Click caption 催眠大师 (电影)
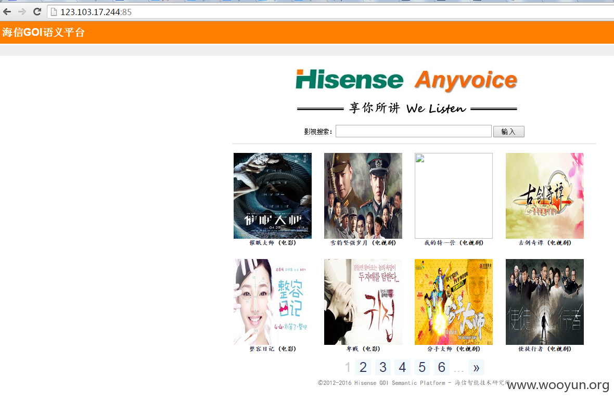The image size is (614, 400). (x=273, y=243)
